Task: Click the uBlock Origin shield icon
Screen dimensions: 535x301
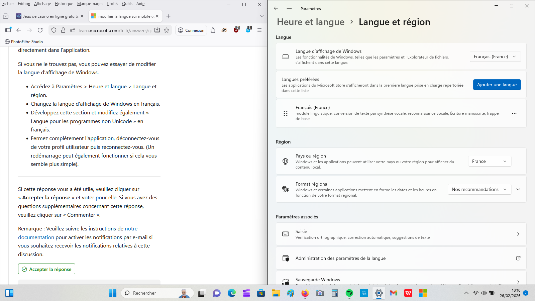Action: 236,30
